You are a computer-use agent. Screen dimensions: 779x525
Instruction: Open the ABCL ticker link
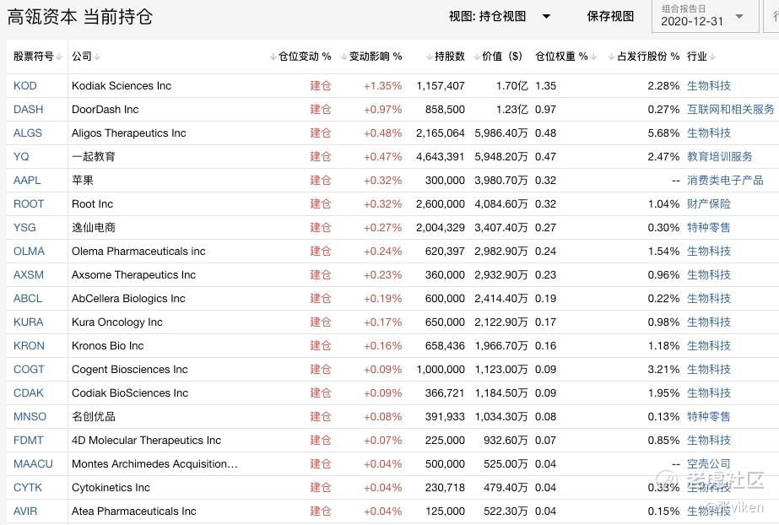(x=28, y=299)
